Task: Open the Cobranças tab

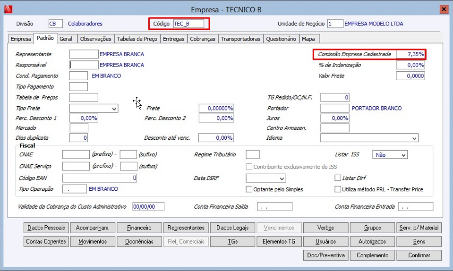Action: [x=203, y=39]
